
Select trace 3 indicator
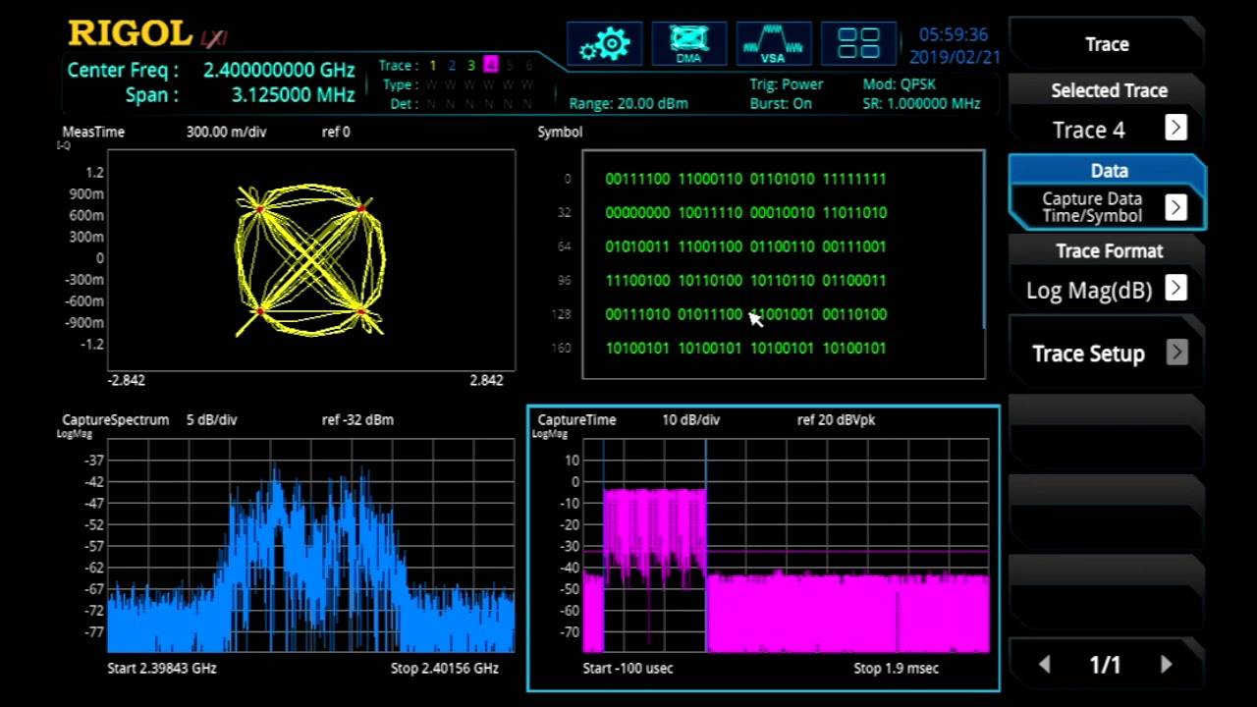pyautogui.click(x=471, y=66)
